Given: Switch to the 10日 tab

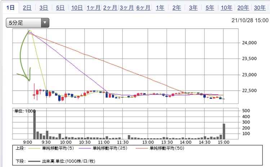Looking at the screenshot, I should pos(77,8).
